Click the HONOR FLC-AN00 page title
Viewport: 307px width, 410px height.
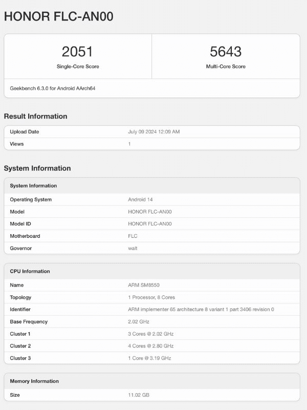(59, 16)
